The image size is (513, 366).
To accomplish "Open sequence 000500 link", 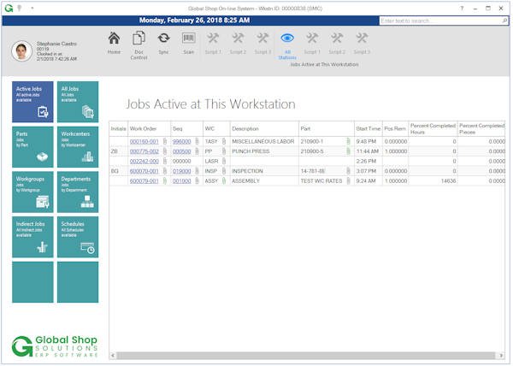I will pos(181,151).
